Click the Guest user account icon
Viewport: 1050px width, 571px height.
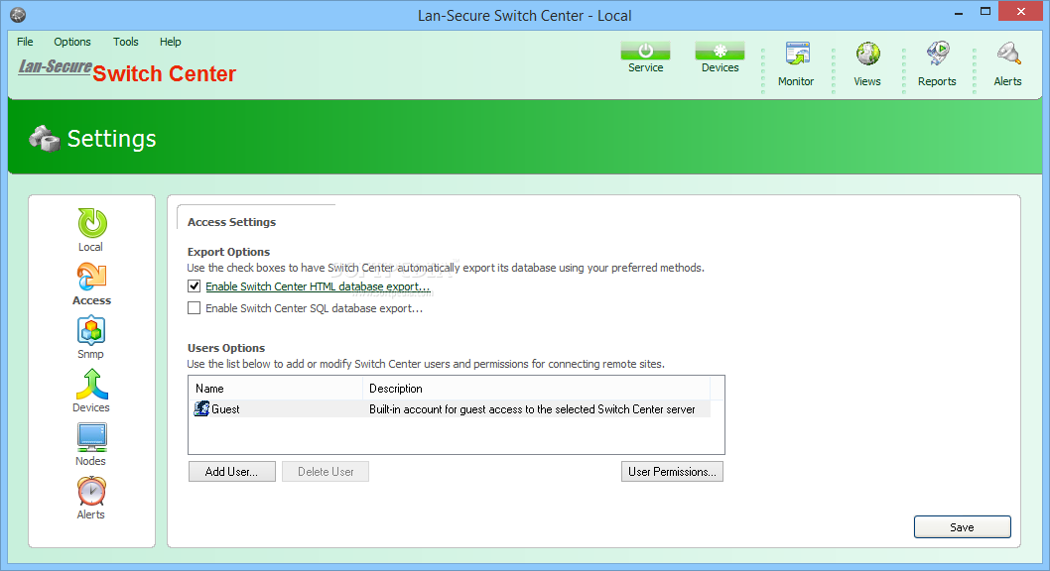click(201, 408)
